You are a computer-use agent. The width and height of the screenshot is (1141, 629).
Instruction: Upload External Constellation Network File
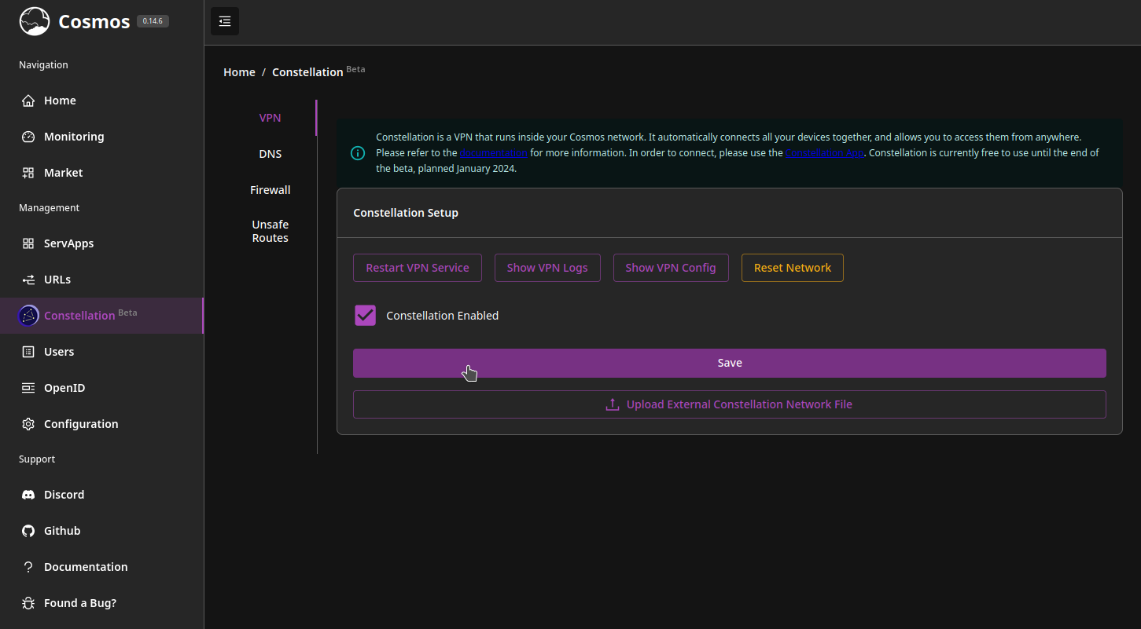pyautogui.click(x=730, y=404)
